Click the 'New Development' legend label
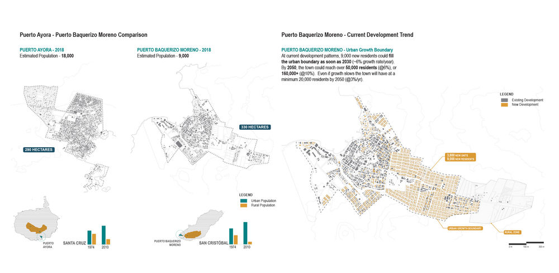Viewport: 559px width, 273px height. point(525,104)
